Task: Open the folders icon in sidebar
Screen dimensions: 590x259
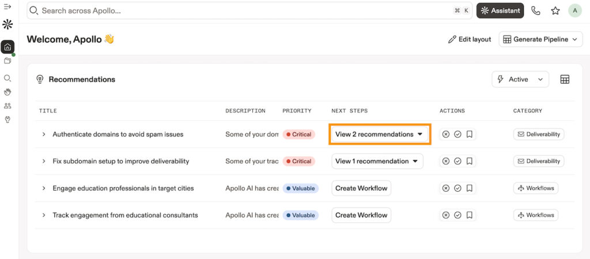Action: click(7, 61)
